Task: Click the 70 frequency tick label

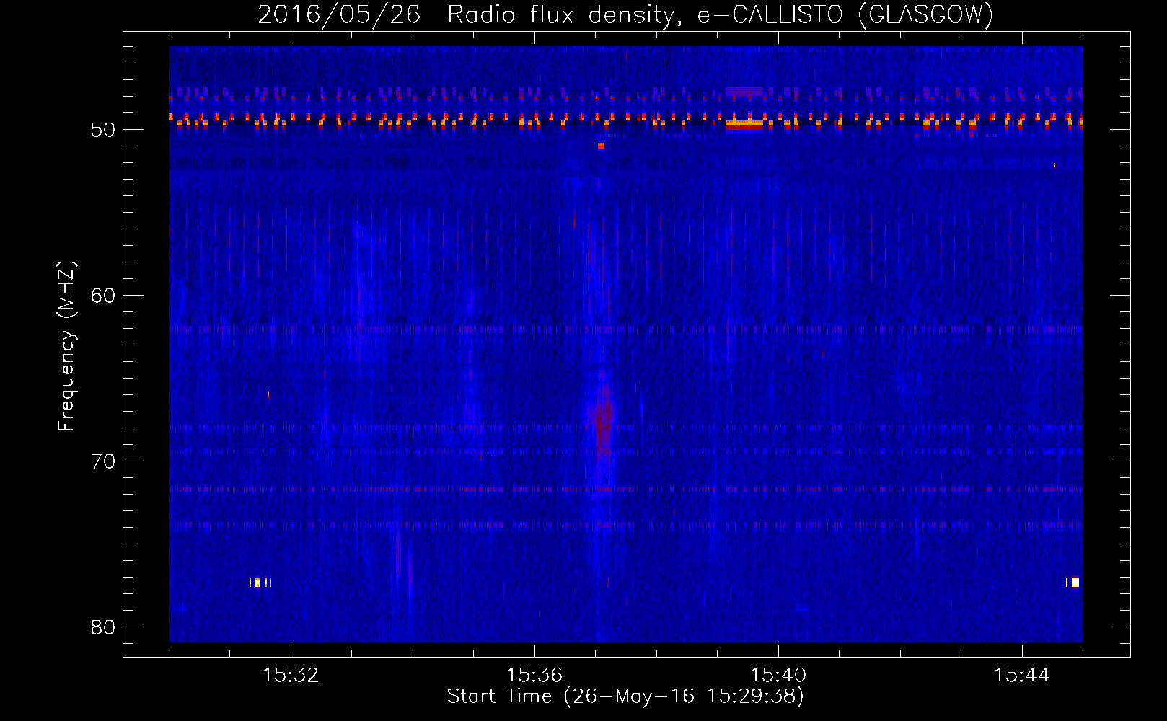Action: [103, 461]
